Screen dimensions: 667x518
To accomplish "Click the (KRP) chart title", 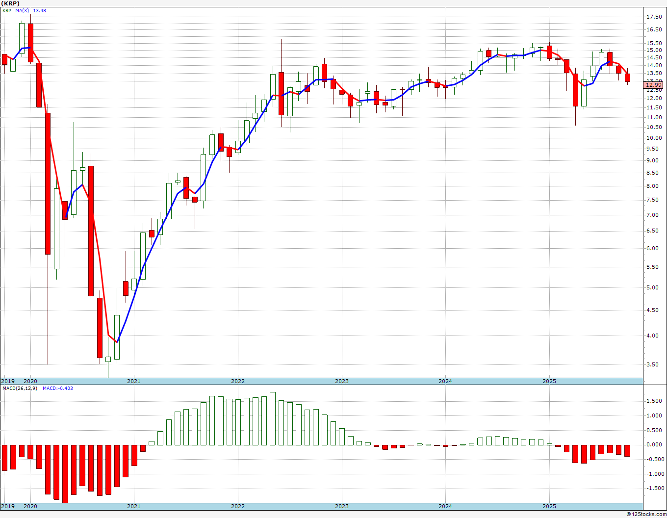I will click(10, 3).
